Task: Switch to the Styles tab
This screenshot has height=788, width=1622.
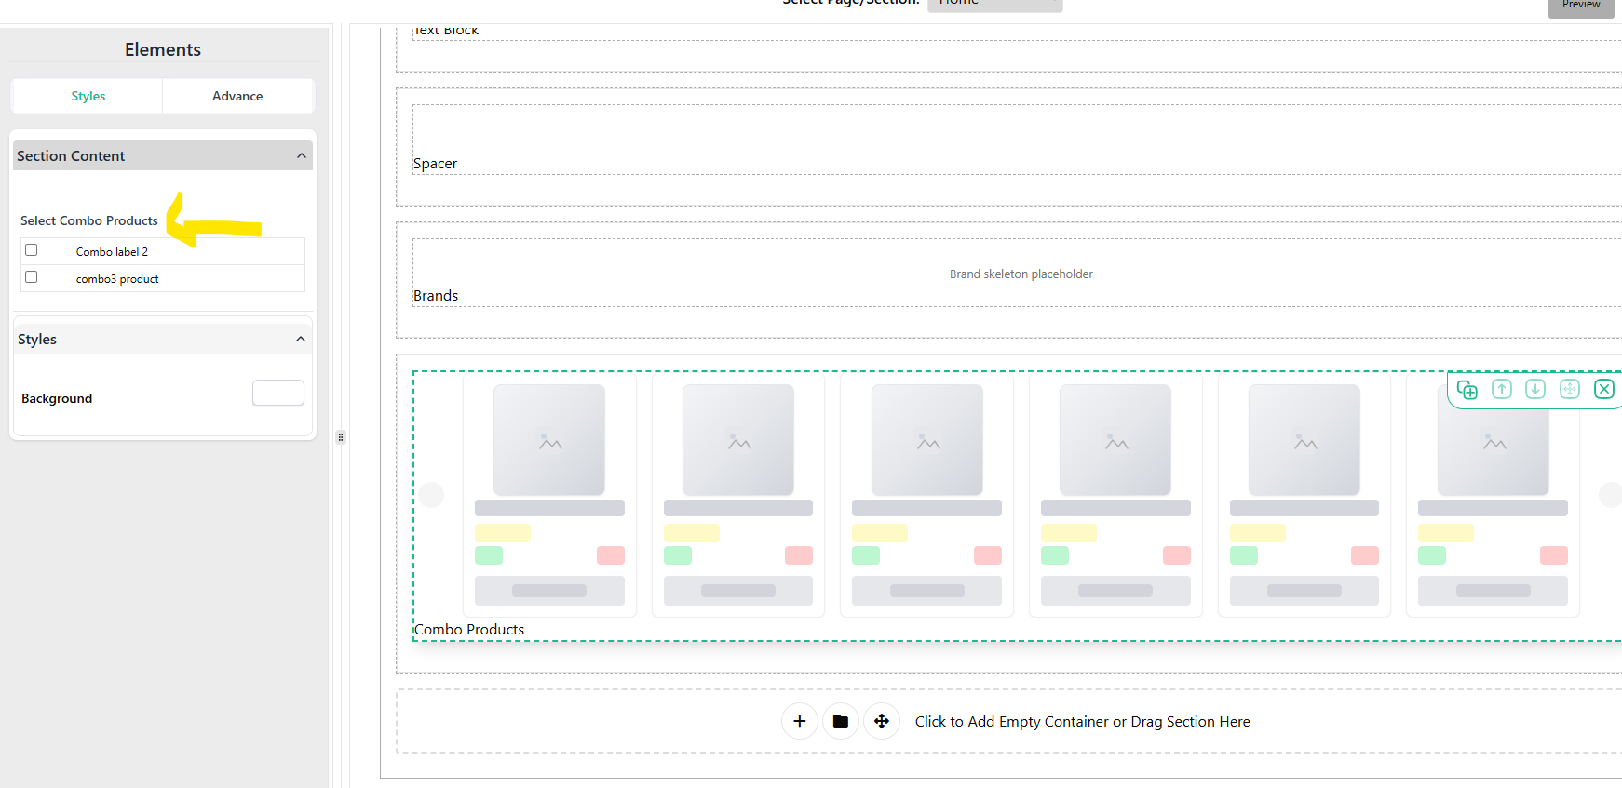Action: click(x=88, y=96)
